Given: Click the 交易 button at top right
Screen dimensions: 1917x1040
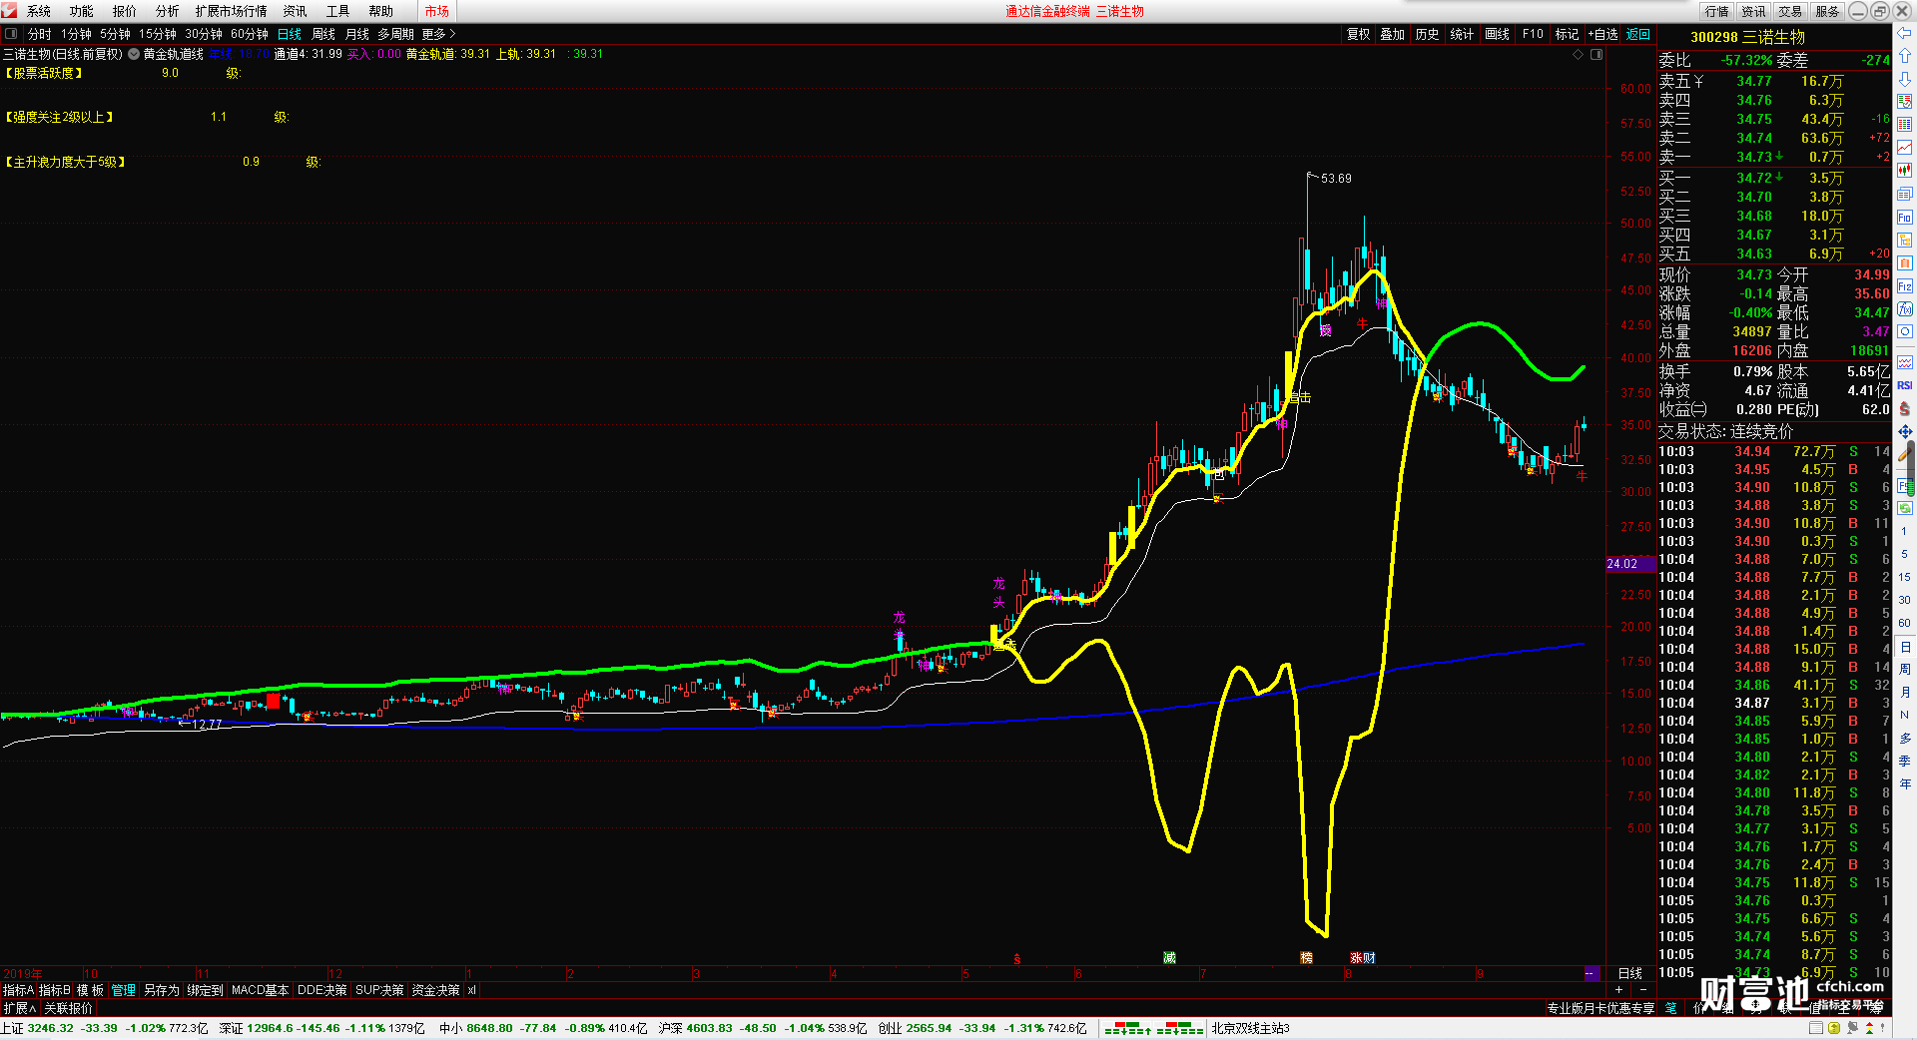Looking at the screenshot, I should pyautogui.click(x=1790, y=11).
